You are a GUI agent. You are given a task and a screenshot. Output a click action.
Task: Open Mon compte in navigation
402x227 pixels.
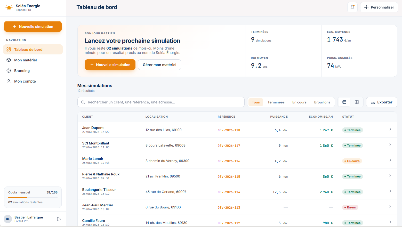(x=33, y=81)
